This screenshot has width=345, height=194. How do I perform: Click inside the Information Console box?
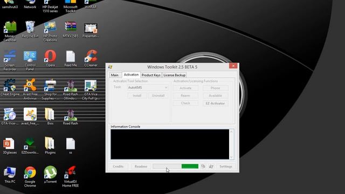(x=170, y=144)
